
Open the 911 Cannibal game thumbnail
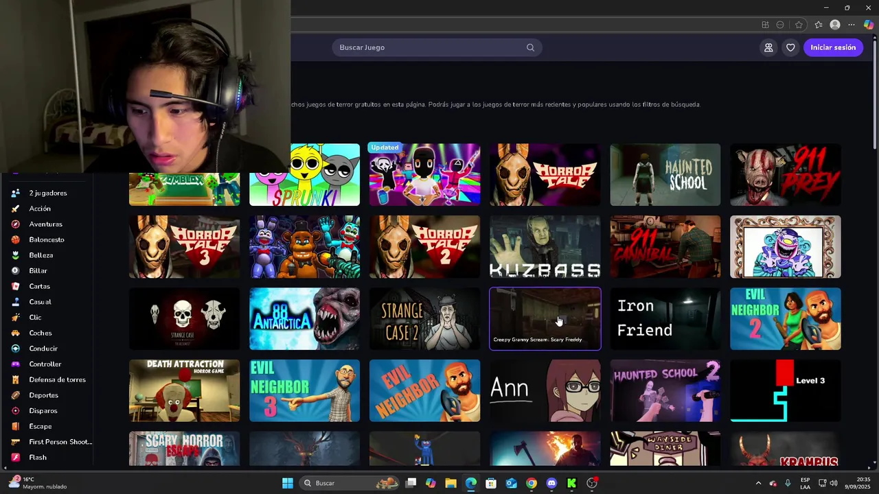point(665,246)
